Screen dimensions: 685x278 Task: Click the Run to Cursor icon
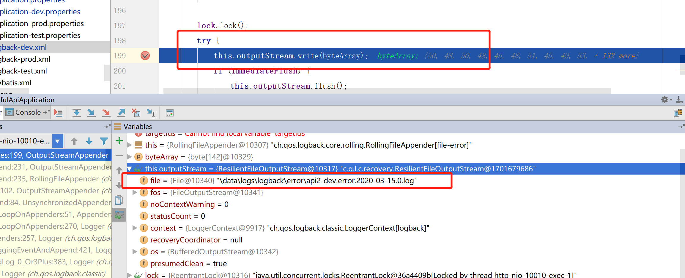coord(151,113)
